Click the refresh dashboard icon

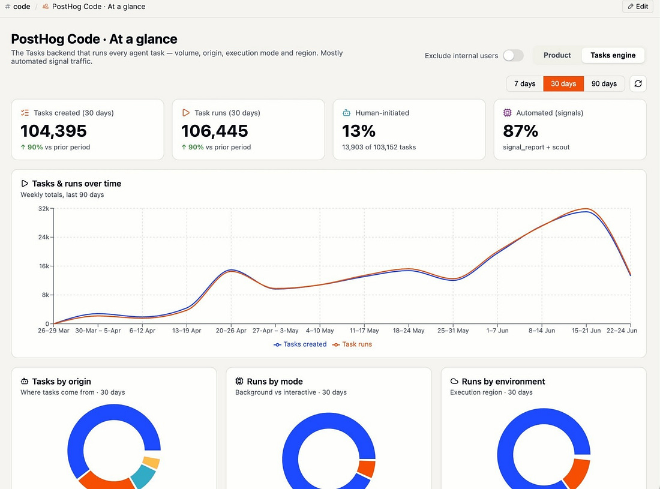(638, 84)
